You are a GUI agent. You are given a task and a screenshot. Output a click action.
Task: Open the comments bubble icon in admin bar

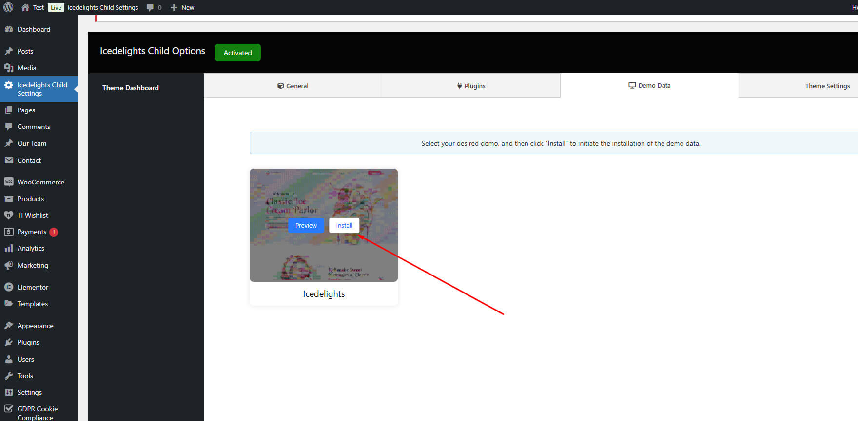pyautogui.click(x=150, y=7)
